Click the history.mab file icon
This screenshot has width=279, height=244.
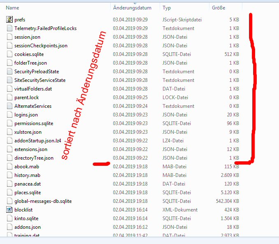click(9, 175)
